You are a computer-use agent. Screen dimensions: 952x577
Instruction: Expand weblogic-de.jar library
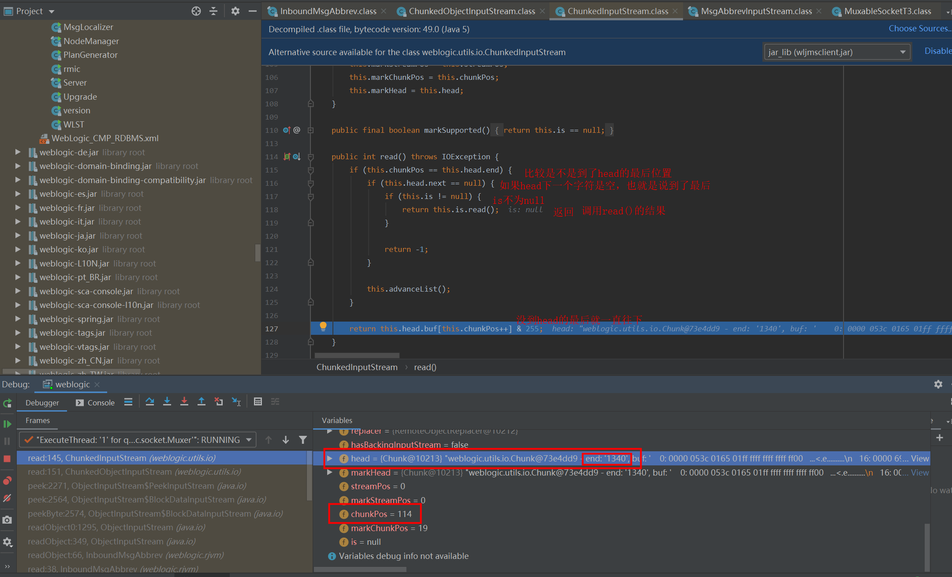(x=18, y=152)
